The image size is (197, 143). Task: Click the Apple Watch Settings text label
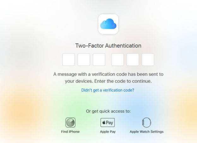pos(146,132)
